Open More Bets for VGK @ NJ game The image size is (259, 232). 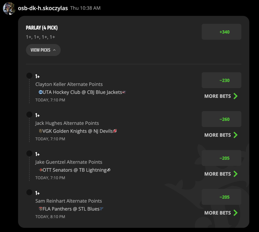[x=221, y=135]
